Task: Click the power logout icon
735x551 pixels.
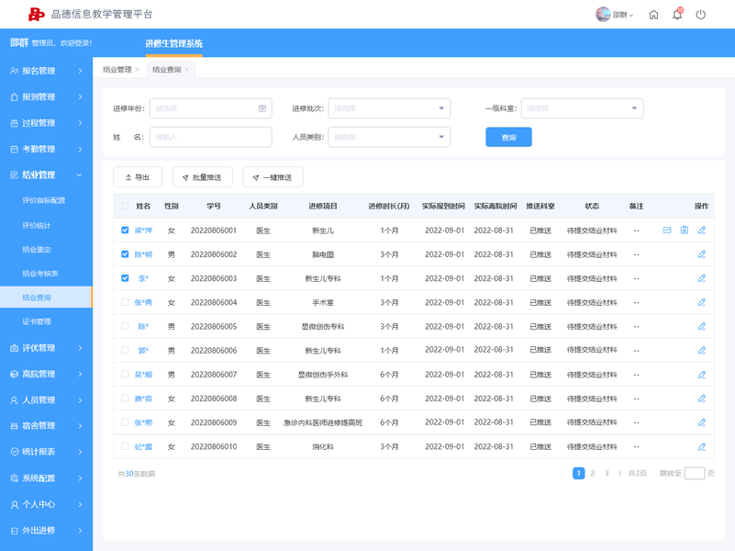Action: (701, 15)
